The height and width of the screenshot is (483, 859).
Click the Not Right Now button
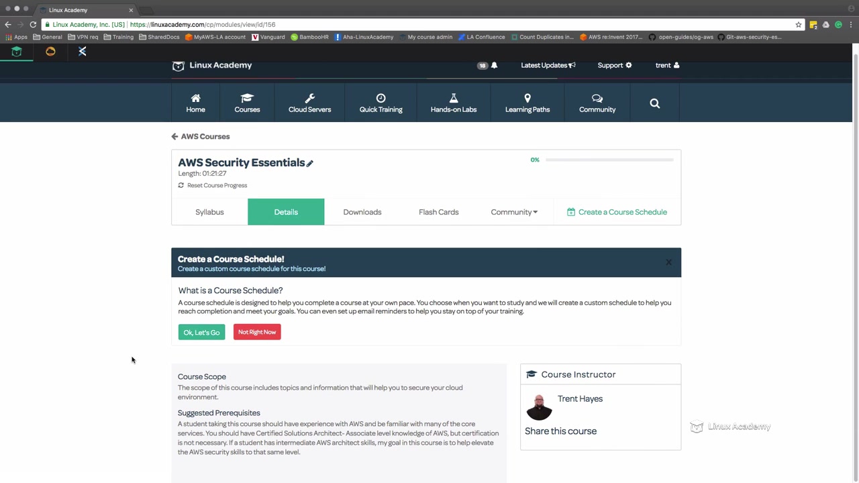tap(257, 332)
